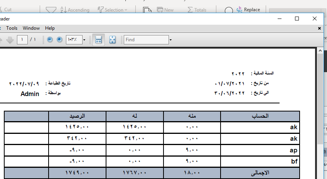This screenshot has width=327, height=179.
Task: Click the zoom out minus icon
Action: (x=50, y=39)
